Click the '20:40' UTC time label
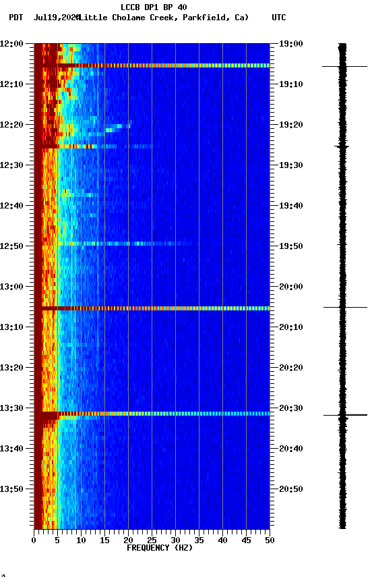Screen dimensions: 372x583 [x=291, y=449]
